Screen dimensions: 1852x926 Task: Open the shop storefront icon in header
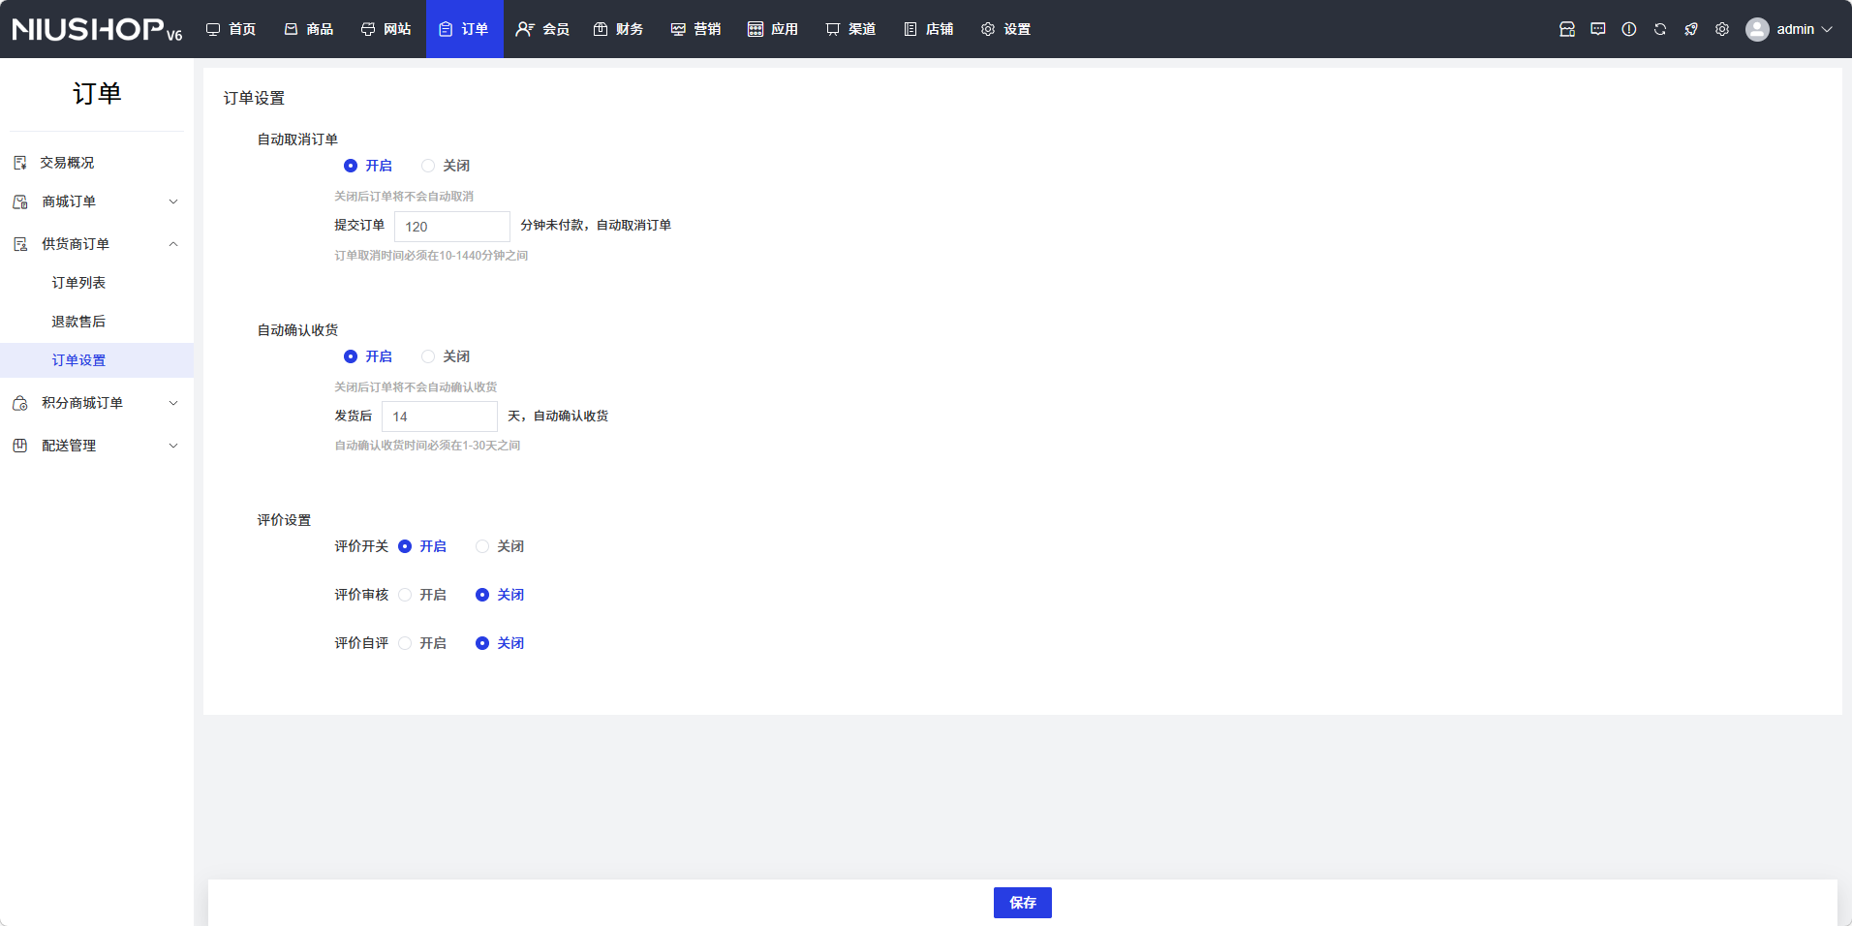[1567, 29]
